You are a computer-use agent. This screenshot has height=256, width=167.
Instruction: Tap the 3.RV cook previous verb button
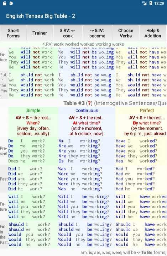tap(68, 33)
